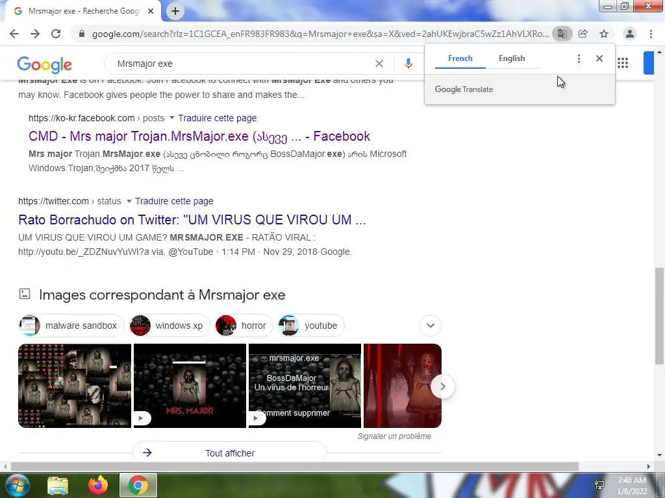Screen dimensions: 665x498
Task: Select Chrome in the taskbar
Action: point(138,485)
